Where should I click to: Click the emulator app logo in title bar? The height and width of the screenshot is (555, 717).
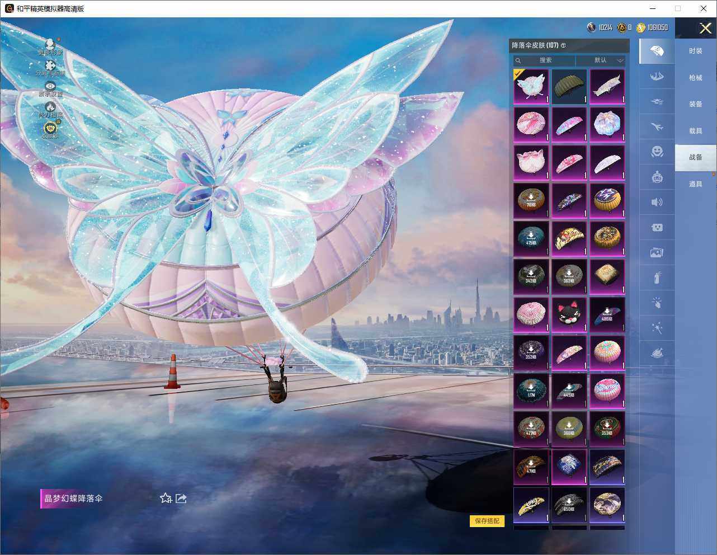tap(9, 8)
